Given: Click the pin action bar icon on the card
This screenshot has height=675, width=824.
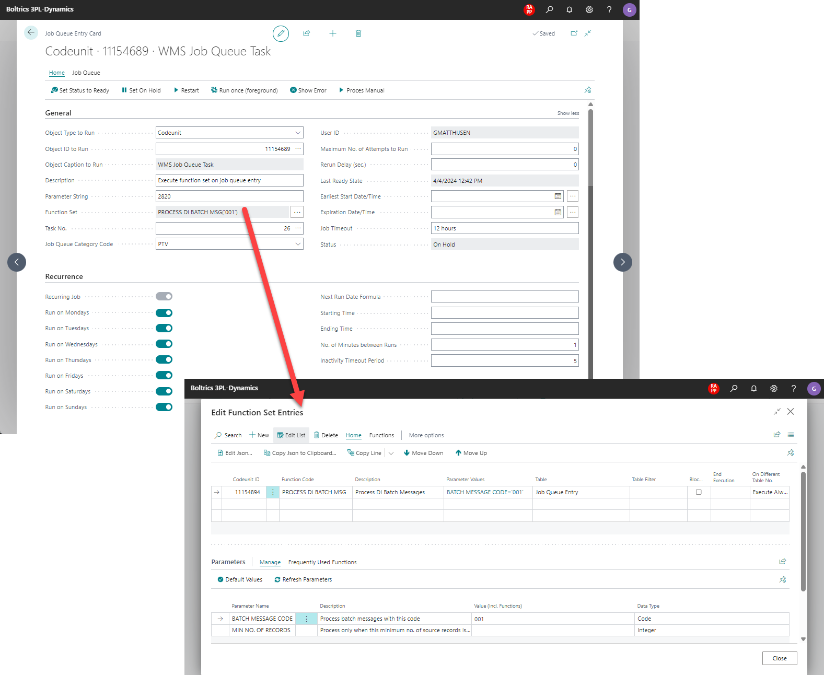Looking at the screenshot, I should pos(588,90).
